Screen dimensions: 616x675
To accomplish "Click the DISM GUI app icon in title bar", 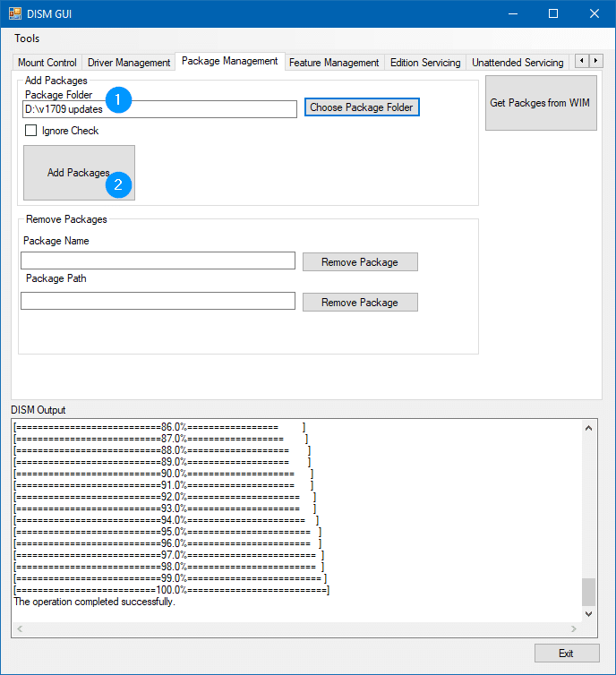I will (x=15, y=13).
